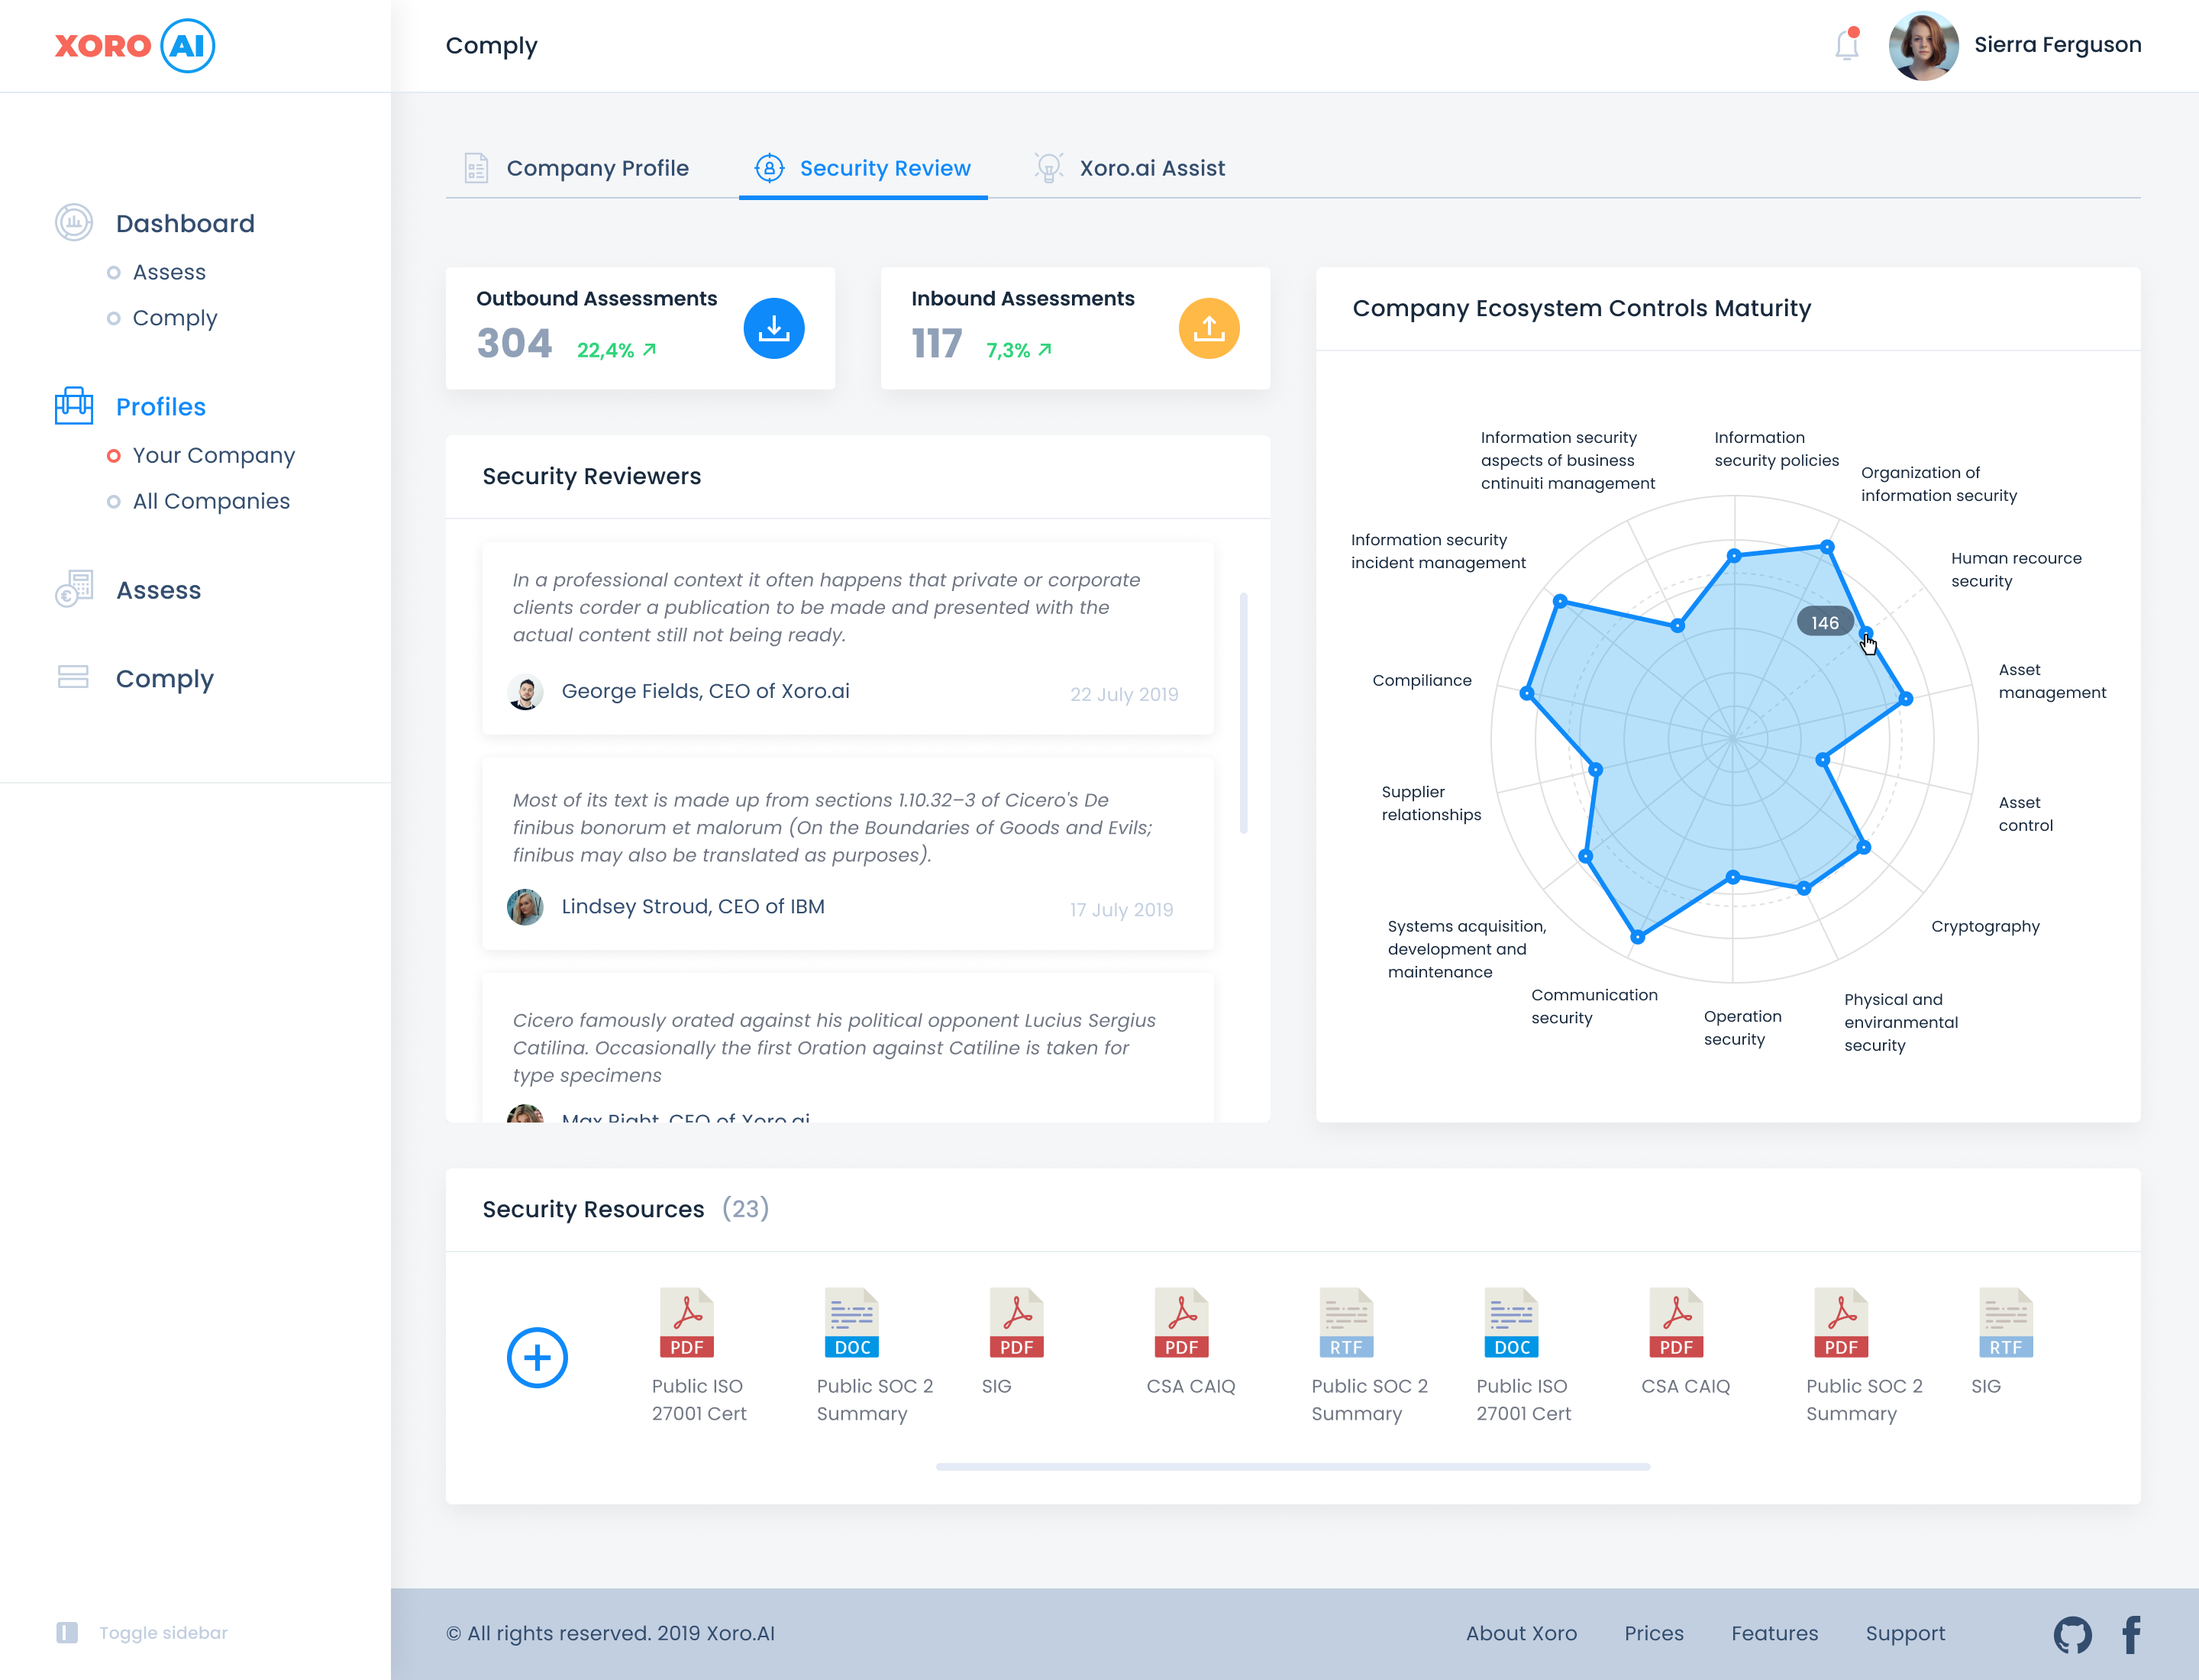Switch to the Company Profile tab
Screen dimensions: 2199x1680
coord(597,168)
